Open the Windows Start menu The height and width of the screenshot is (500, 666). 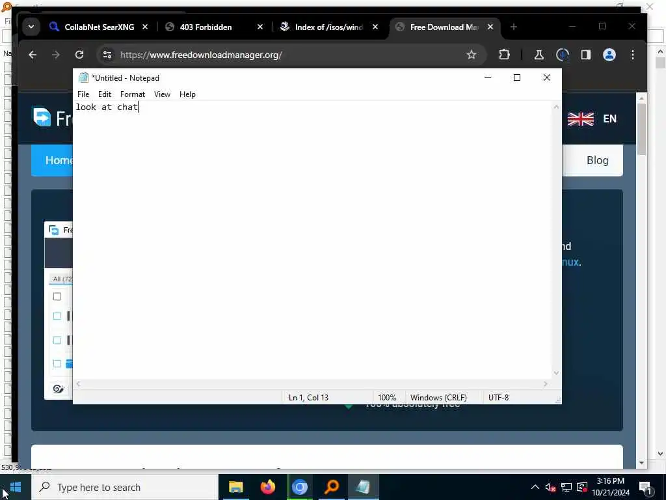16,487
